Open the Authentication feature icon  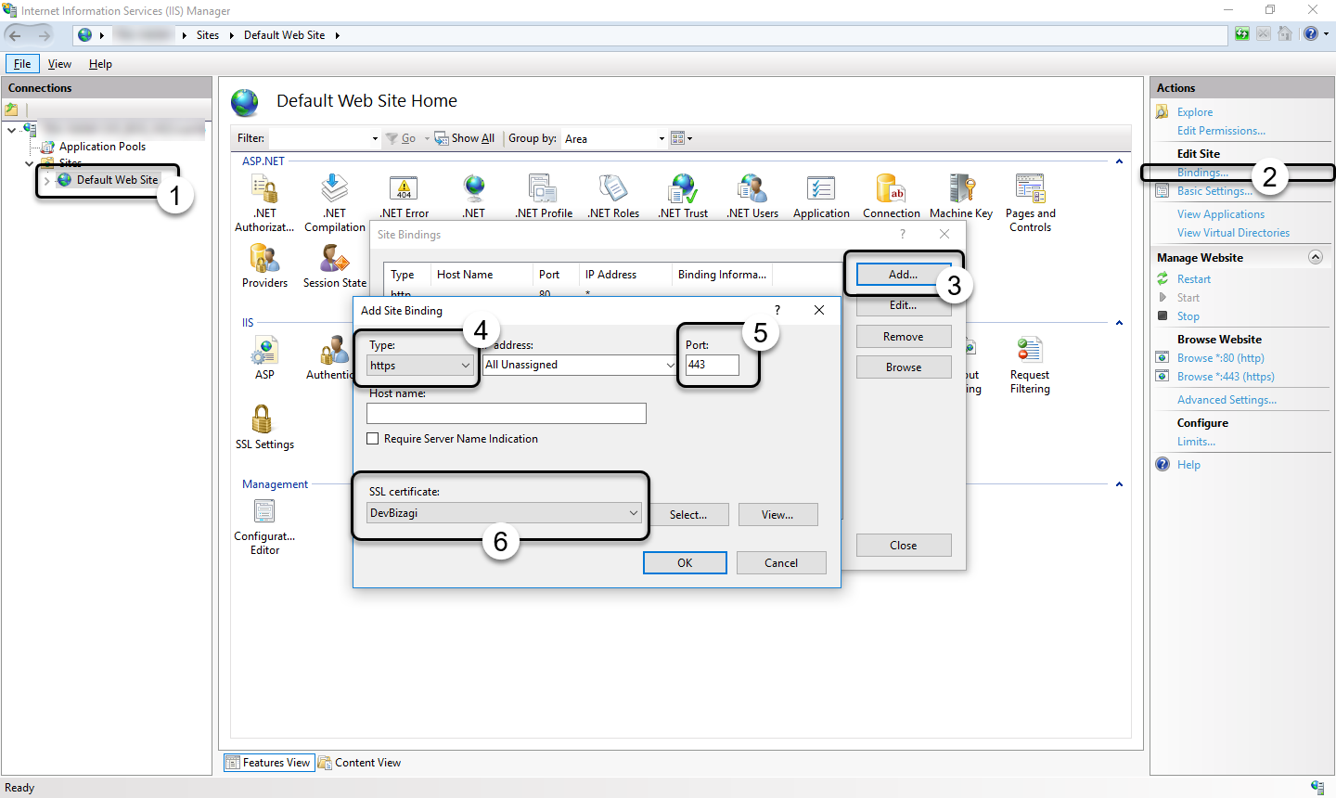click(x=334, y=351)
